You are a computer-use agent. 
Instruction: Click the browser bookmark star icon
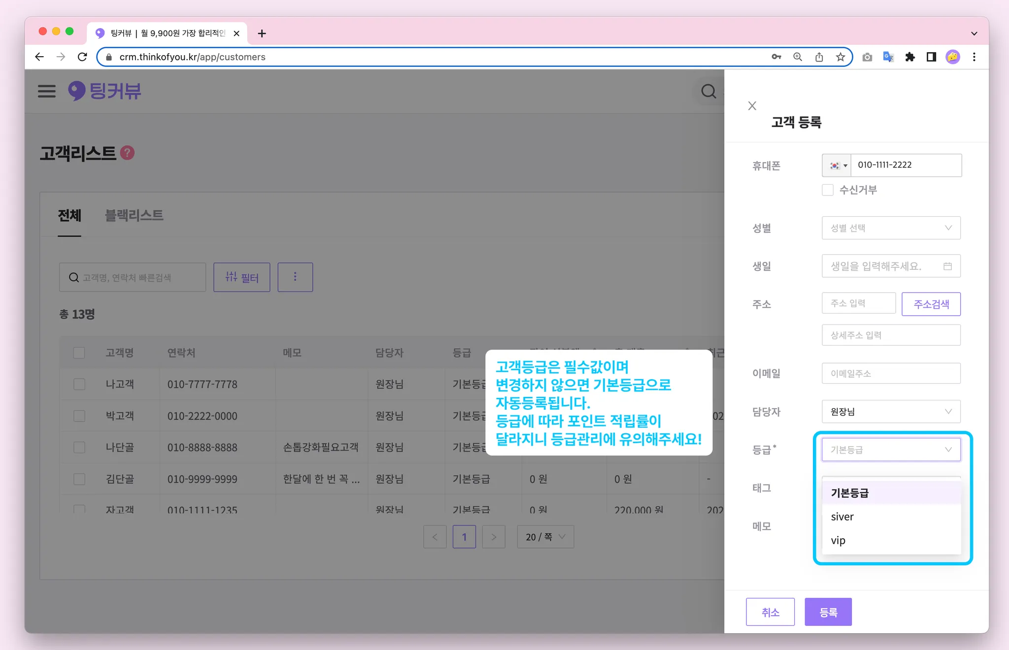(x=841, y=57)
